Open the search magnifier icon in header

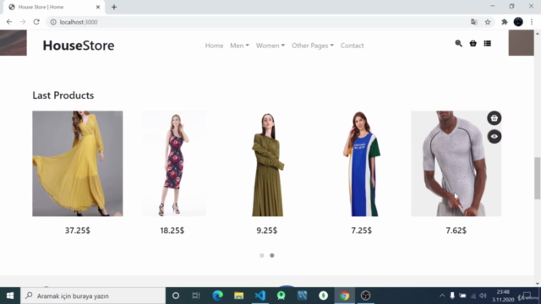point(458,43)
